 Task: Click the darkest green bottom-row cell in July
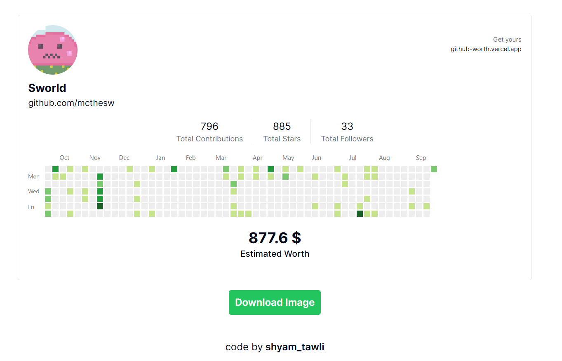point(360,213)
